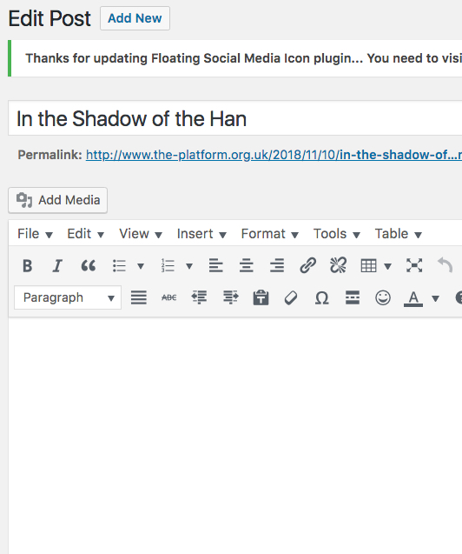The height and width of the screenshot is (554, 462).
Task: Insert a table via table icon
Action: point(368,266)
